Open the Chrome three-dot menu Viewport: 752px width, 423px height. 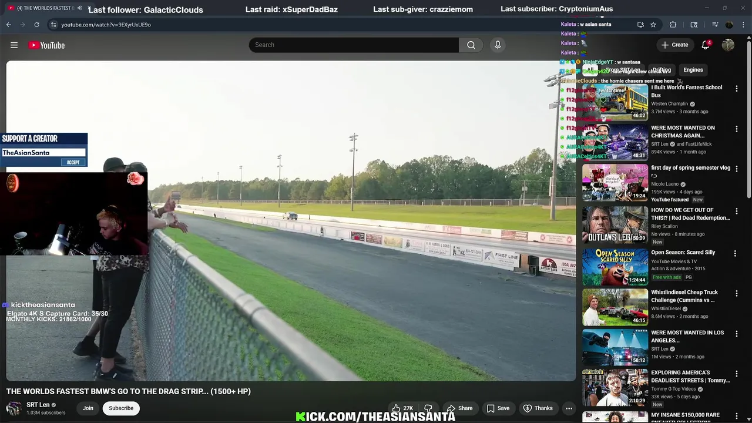(x=743, y=25)
